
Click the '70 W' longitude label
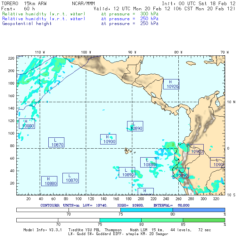pos(225,52)
